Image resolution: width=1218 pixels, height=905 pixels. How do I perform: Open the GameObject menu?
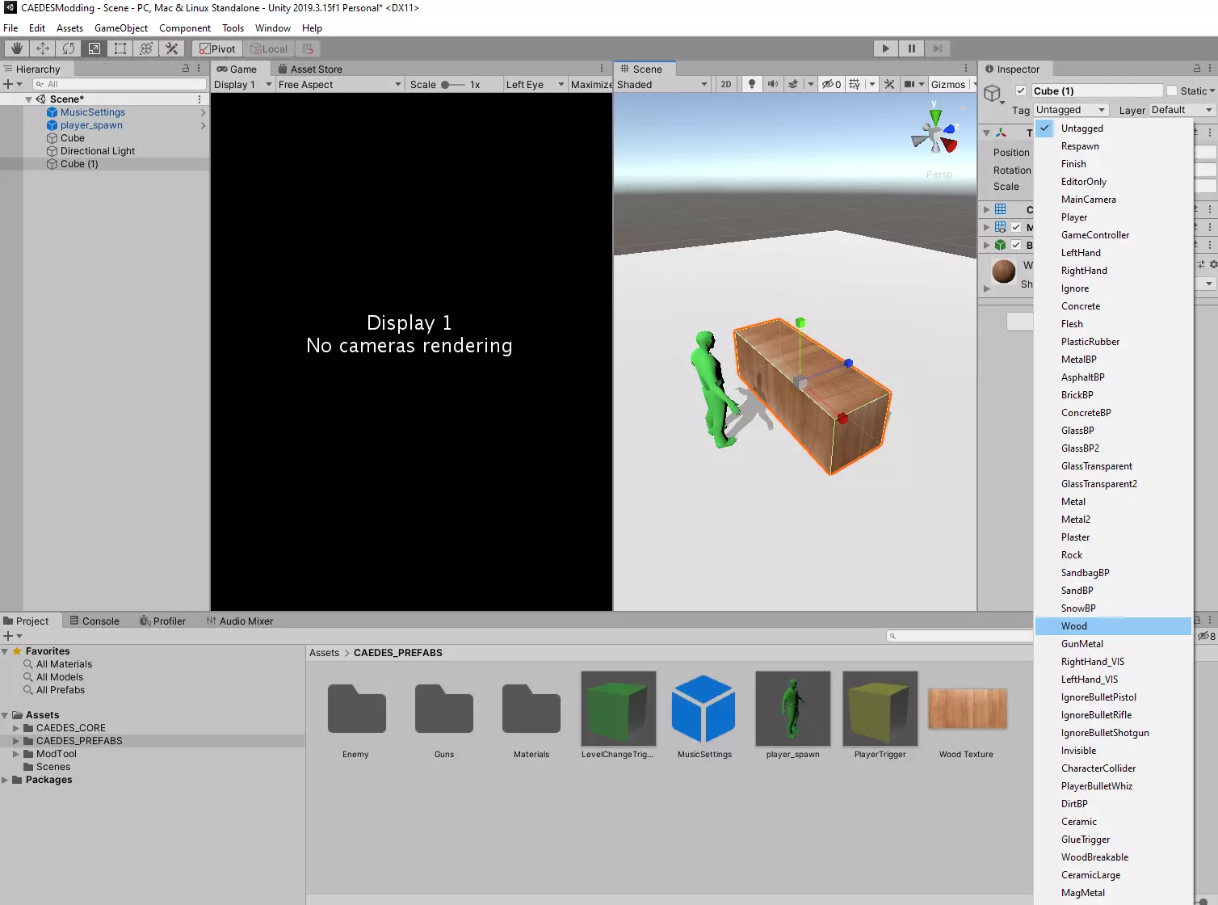120,27
